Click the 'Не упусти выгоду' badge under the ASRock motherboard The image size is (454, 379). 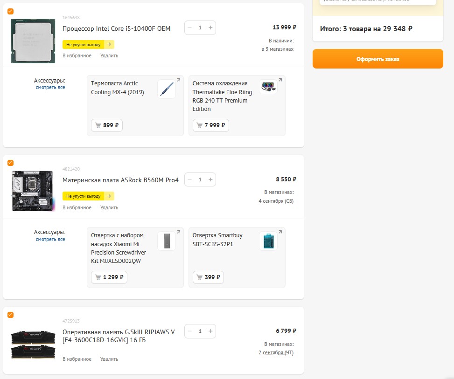pyautogui.click(x=88, y=196)
